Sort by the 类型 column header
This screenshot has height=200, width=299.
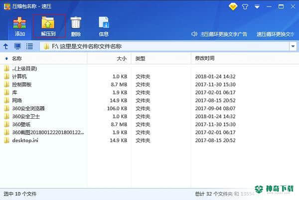point(140,58)
